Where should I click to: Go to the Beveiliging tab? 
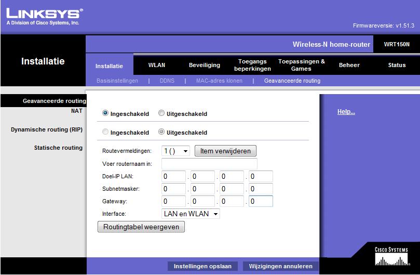(205, 65)
